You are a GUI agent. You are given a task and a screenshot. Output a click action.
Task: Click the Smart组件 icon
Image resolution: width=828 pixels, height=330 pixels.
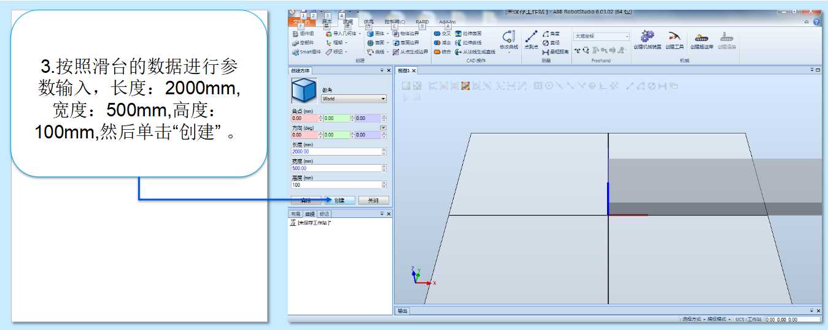[295, 52]
